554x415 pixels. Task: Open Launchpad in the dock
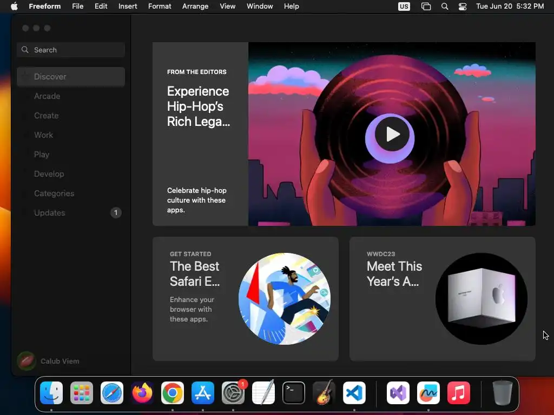pyautogui.click(x=82, y=393)
